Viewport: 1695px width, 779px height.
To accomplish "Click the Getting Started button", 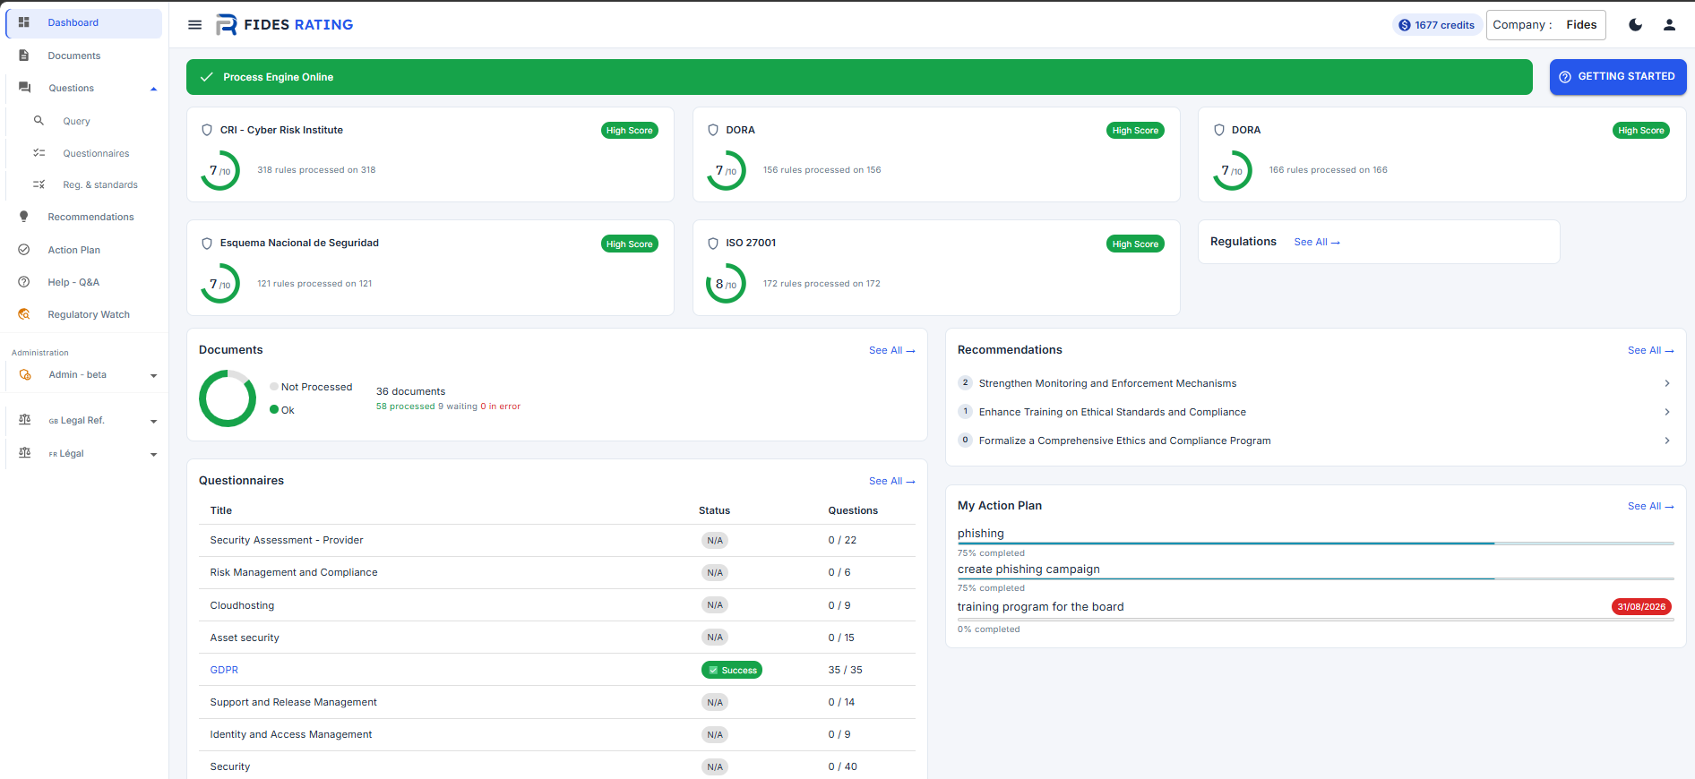I will pyautogui.click(x=1618, y=77).
